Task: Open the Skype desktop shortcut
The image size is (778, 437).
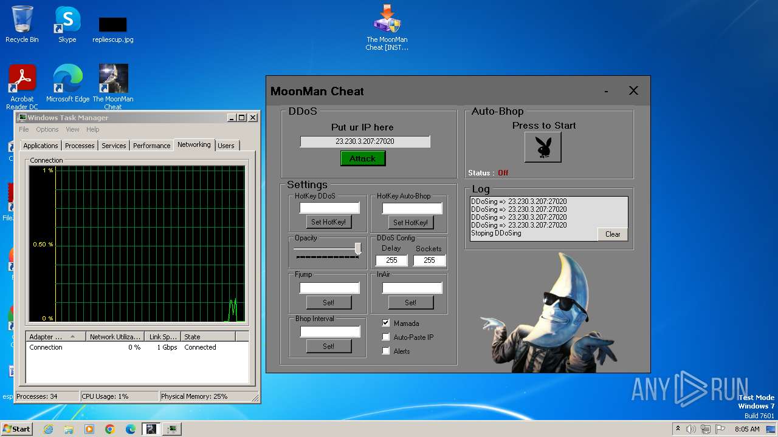Action: [x=67, y=24]
